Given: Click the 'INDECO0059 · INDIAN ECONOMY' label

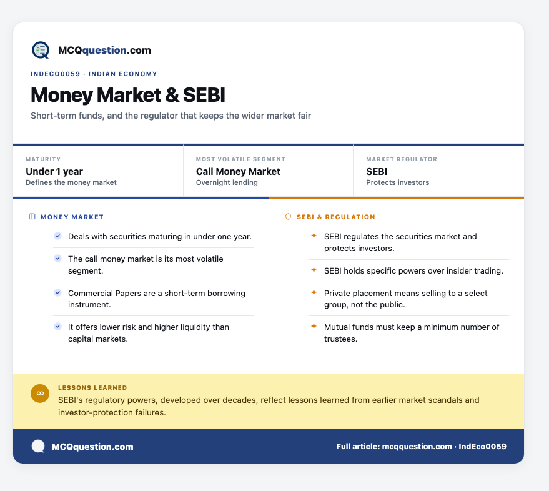Looking at the screenshot, I should click(94, 74).
